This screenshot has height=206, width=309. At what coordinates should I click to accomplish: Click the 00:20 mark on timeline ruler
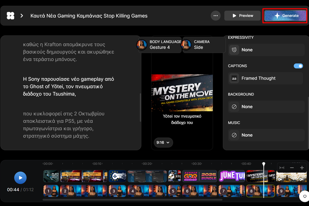click(147, 164)
